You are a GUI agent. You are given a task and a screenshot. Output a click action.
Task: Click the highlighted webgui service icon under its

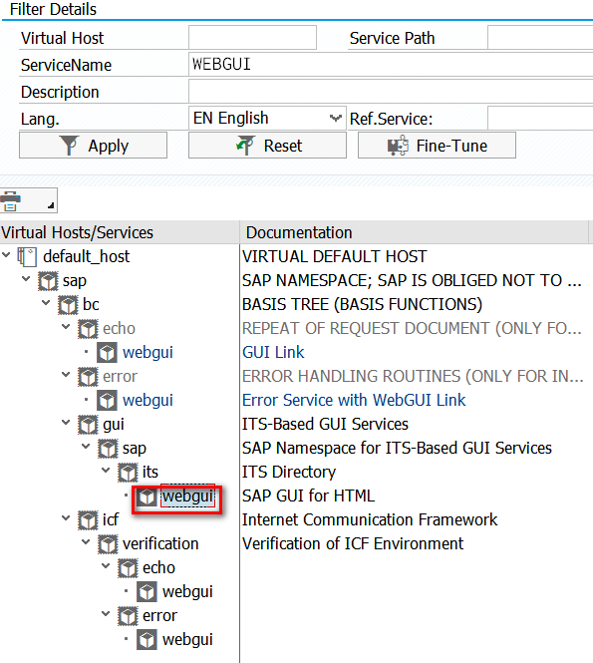coord(148,497)
